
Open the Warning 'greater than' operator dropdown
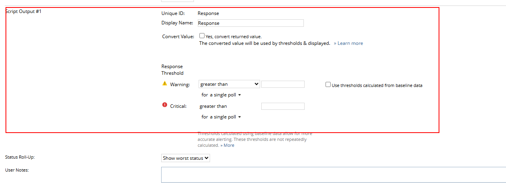pos(229,84)
